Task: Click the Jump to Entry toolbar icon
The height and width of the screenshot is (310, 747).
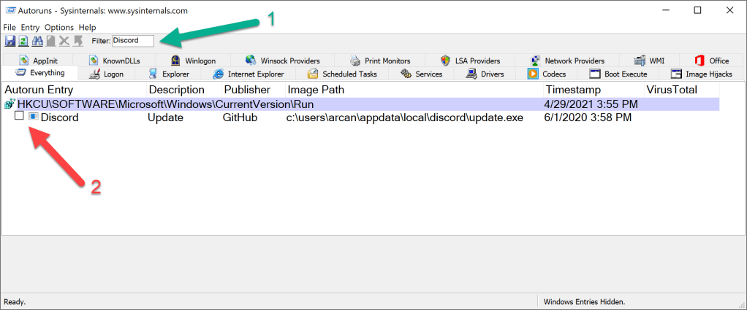Action: tap(77, 41)
